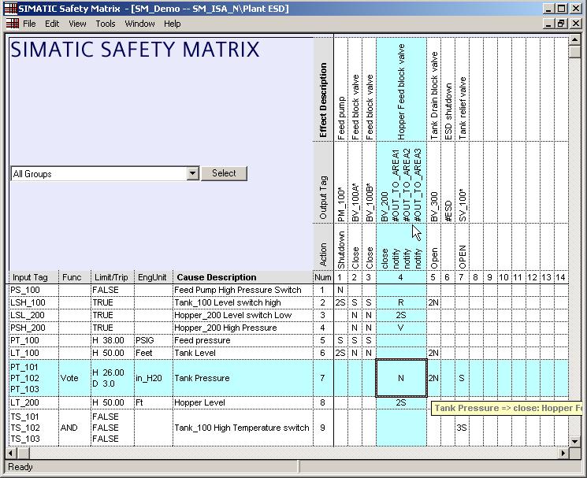The height and width of the screenshot is (478, 587).
Task: Click the N intersection in row 1
Action: click(x=340, y=290)
